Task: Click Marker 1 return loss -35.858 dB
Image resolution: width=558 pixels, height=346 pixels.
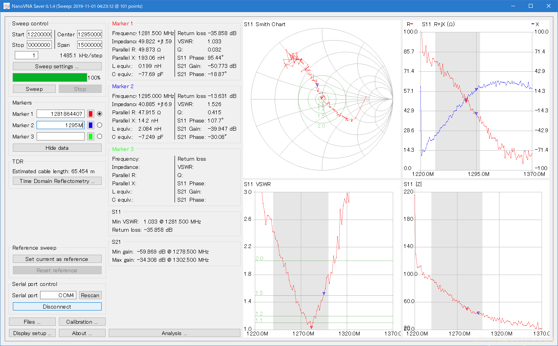Action: (222, 33)
